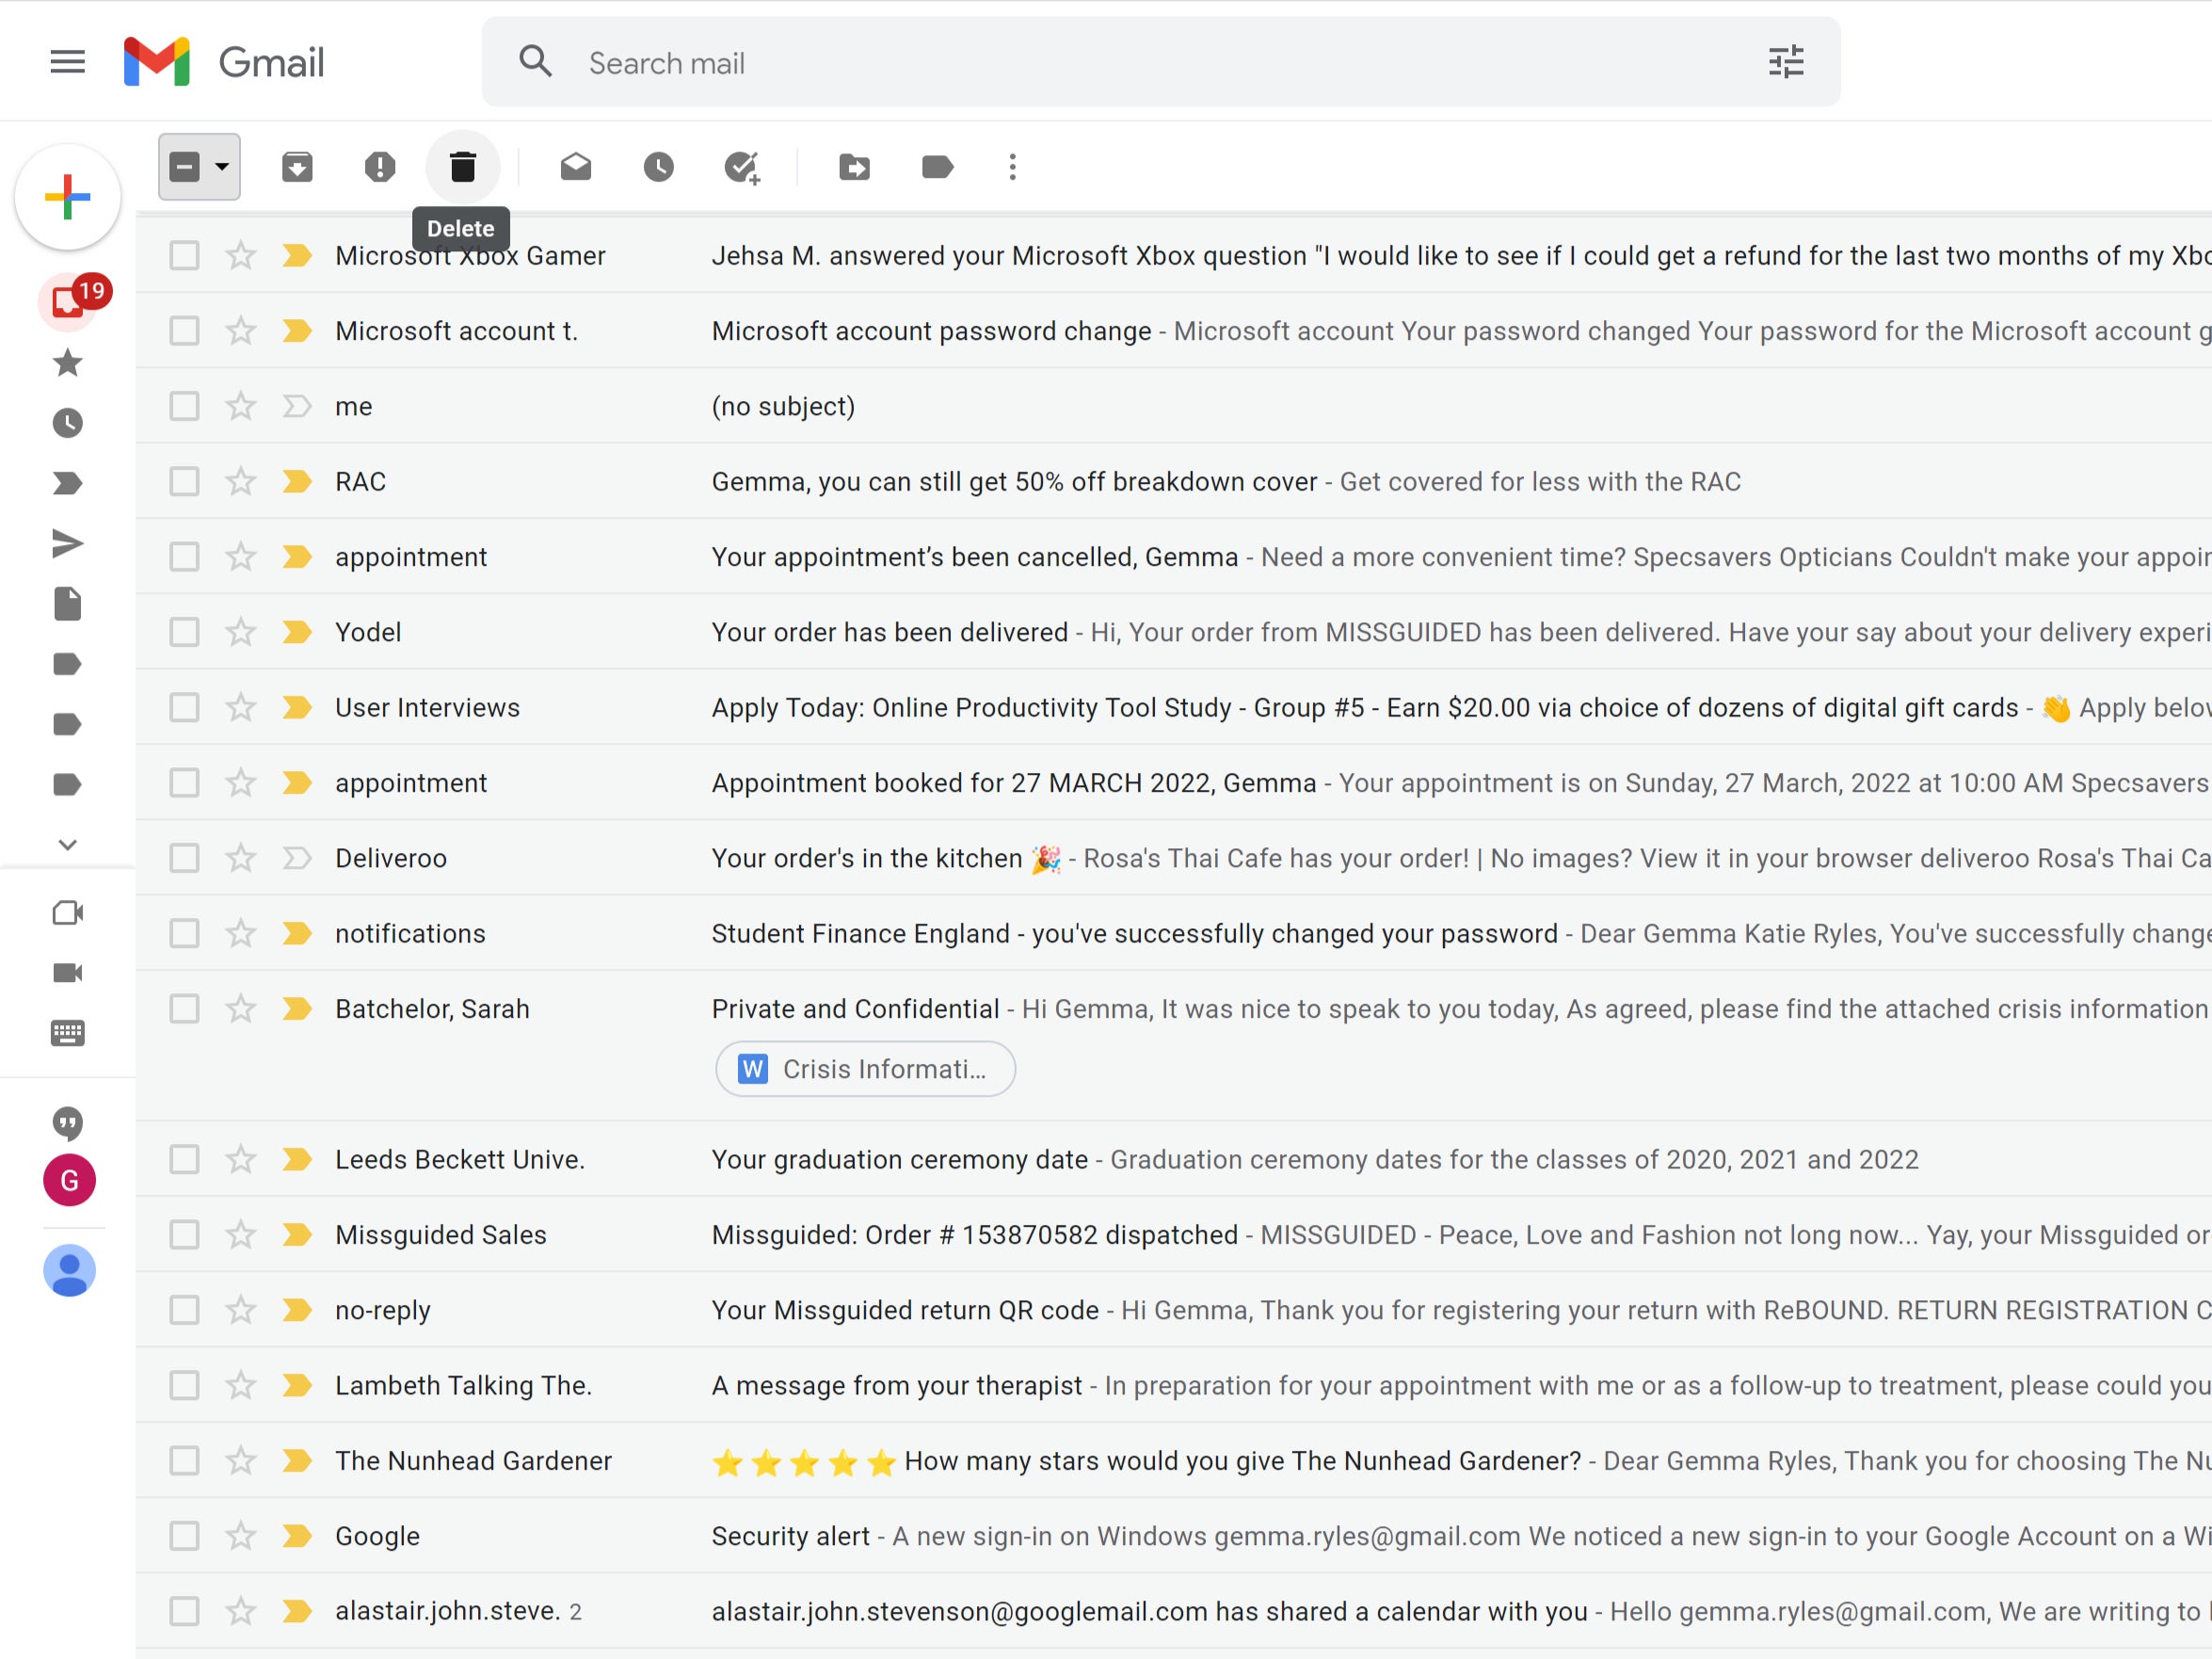Archive selected messages
The width and height of the screenshot is (2212, 1659).
pos(297,167)
